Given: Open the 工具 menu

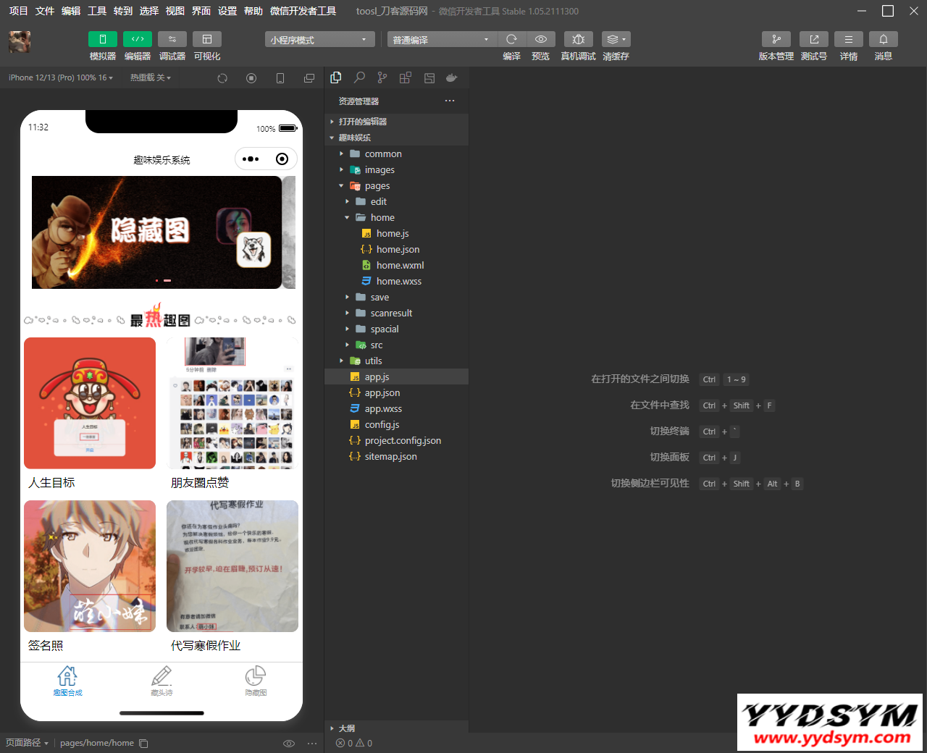Looking at the screenshot, I should point(96,11).
